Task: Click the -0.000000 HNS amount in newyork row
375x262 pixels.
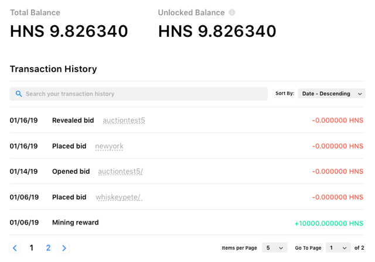Action: (337, 146)
